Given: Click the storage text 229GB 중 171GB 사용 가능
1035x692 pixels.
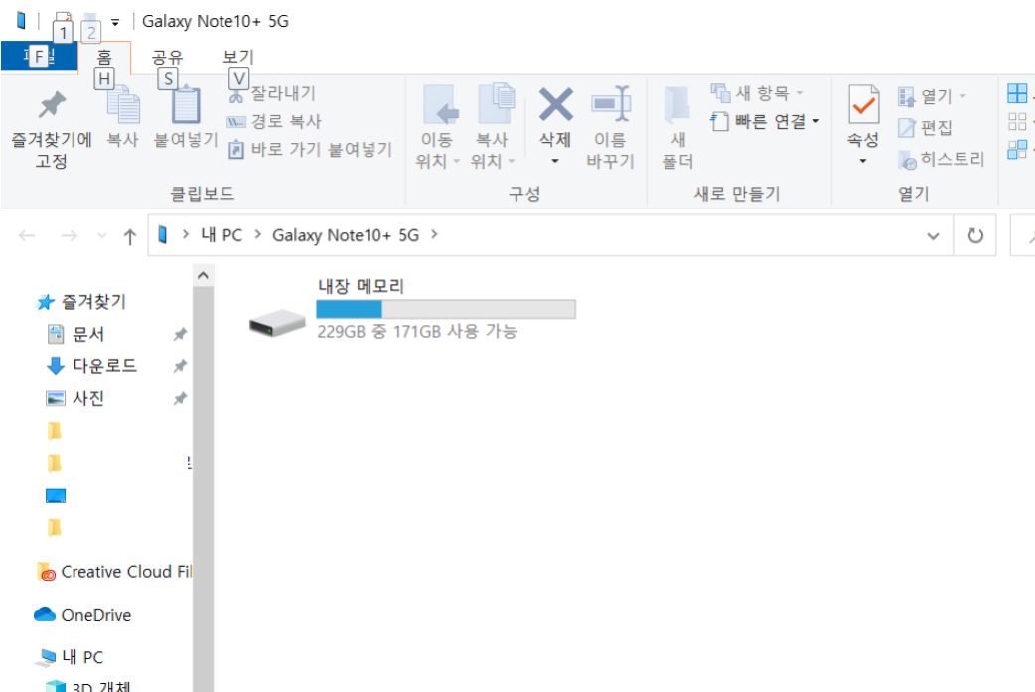Looking at the screenshot, I should (x=416, y=331).
